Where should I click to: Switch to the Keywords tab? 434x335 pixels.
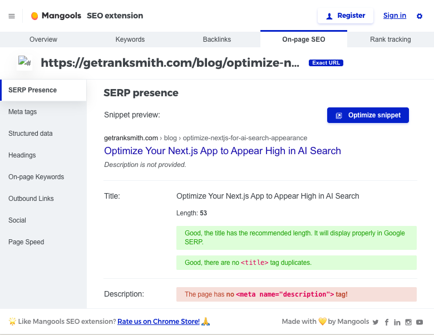pyautogui.click(x=130, y=40)
